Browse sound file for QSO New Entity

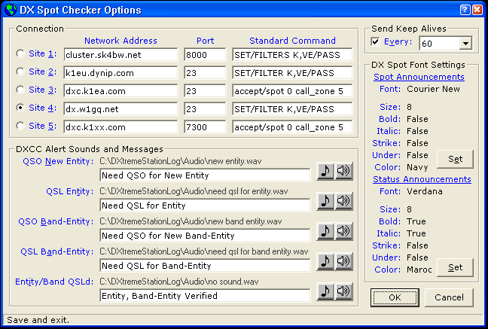click(x=325, y=171)
